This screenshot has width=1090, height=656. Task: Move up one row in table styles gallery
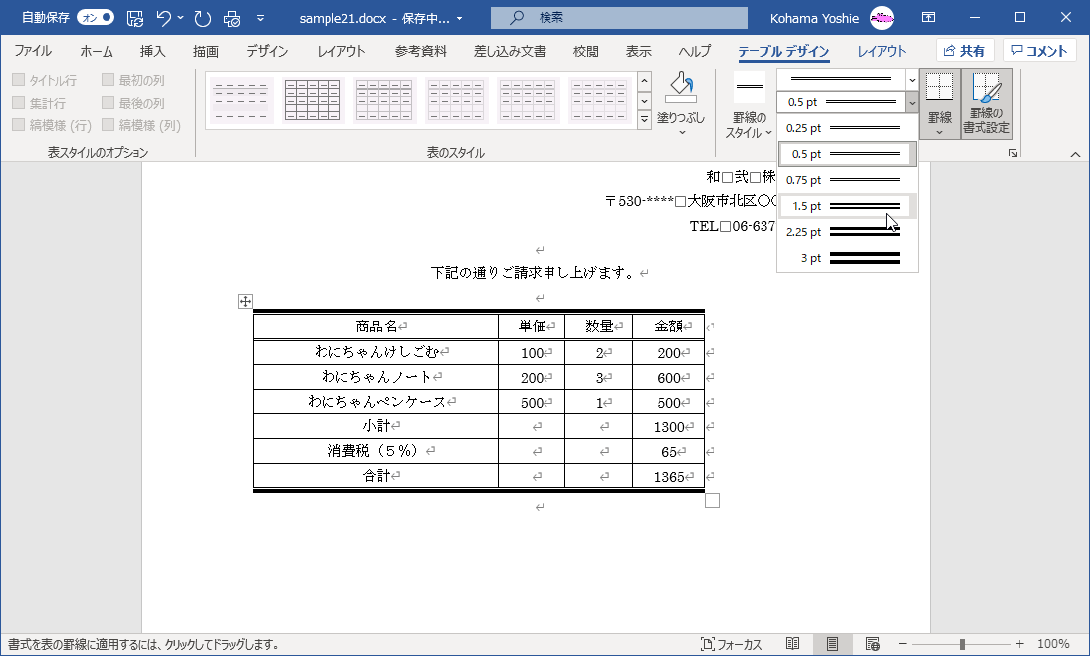644,80
